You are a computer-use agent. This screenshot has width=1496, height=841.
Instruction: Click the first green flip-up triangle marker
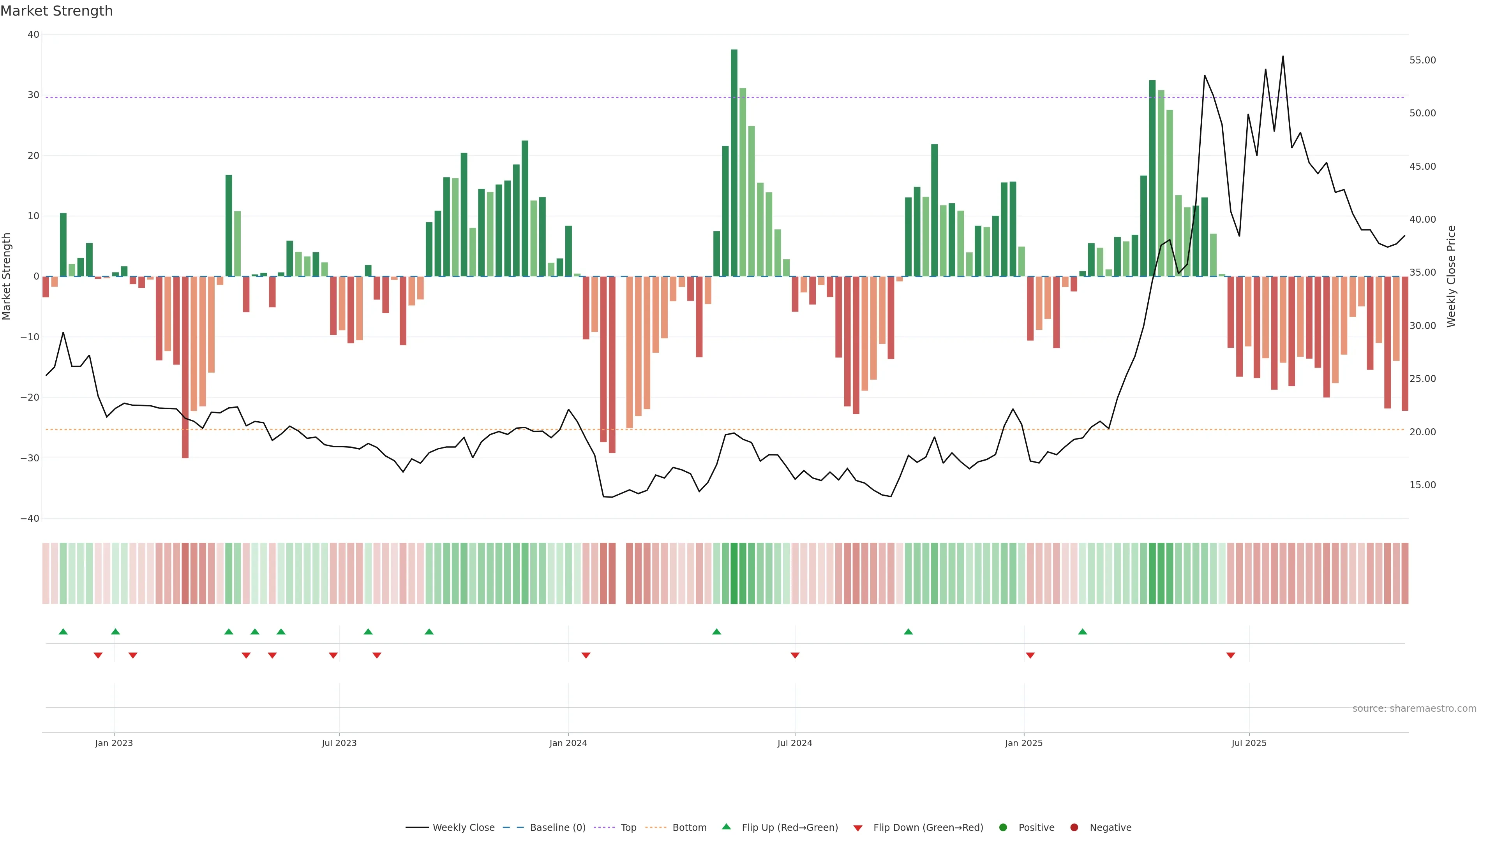[63, 632]
